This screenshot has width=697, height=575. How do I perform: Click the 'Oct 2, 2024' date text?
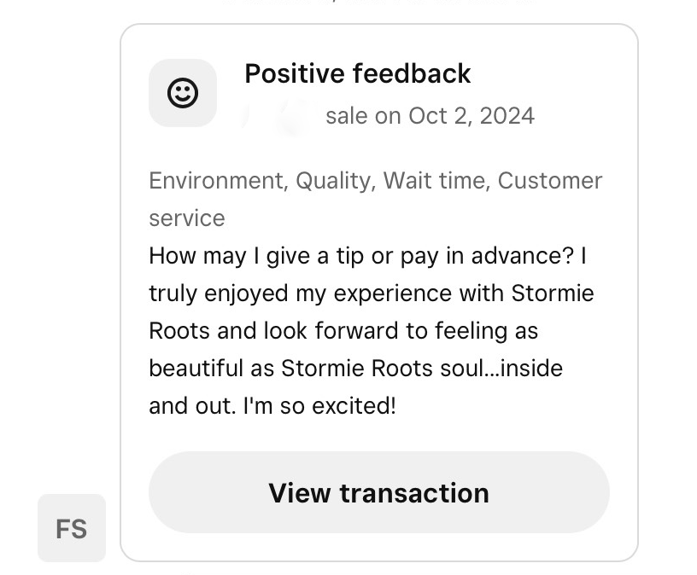[471, 116]
